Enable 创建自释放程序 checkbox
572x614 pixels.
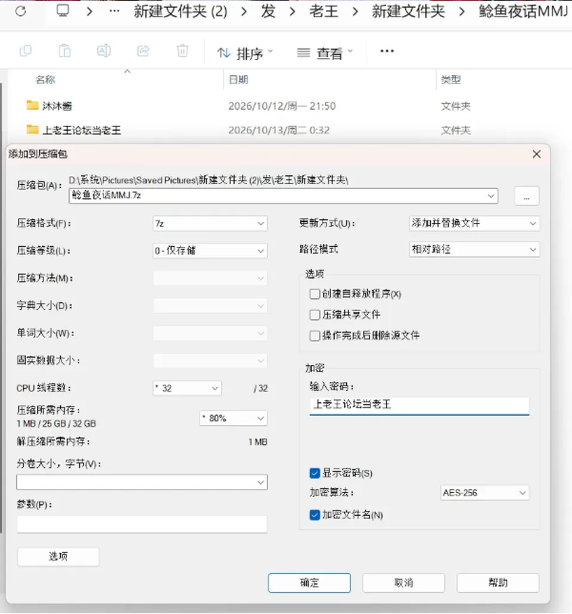pos(315,294)
